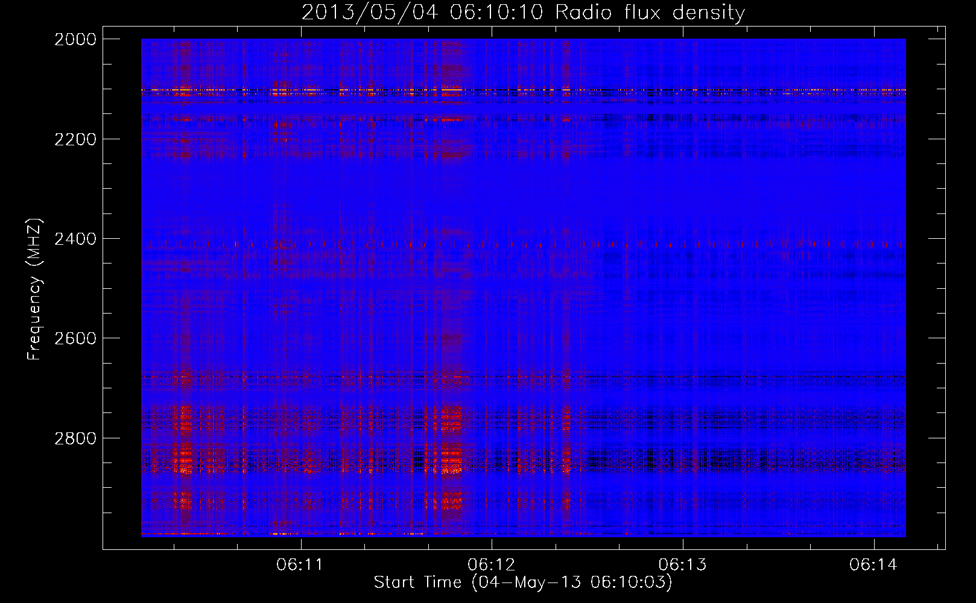Viewport: 976px width, 603px height.
Task: Click the 06:14 time tick label
Action: coord(873,565)
